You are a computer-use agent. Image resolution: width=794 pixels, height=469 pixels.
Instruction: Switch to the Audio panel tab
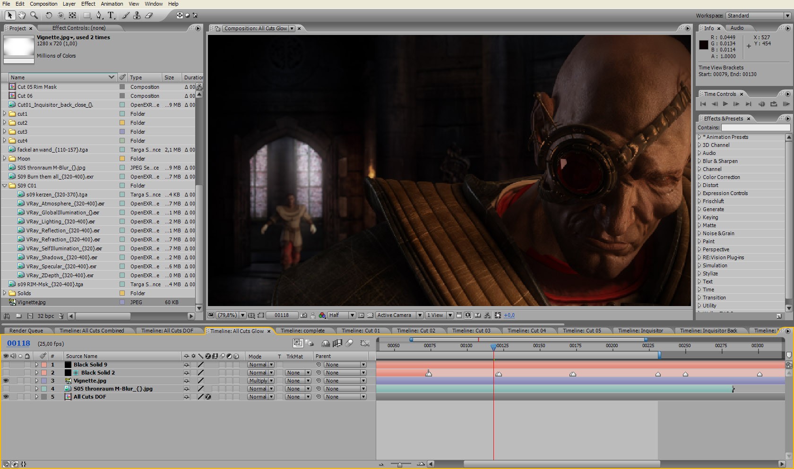click(737, 28)
